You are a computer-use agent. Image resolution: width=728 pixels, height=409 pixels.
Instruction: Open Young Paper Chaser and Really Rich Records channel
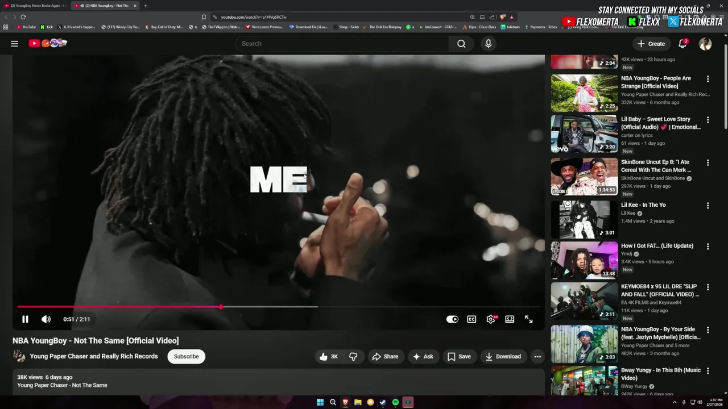pos(94,357)
